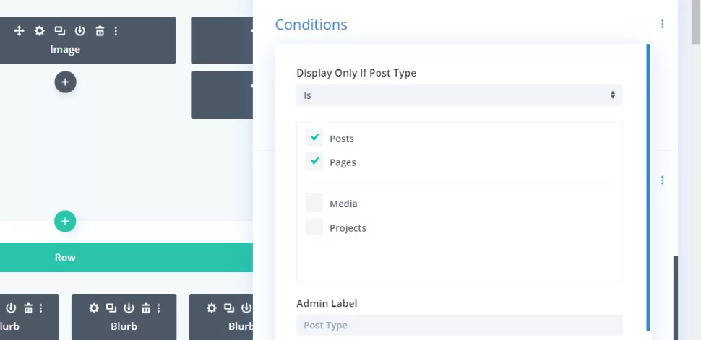Screen dimensions: 701x340
Task: Click the 'Blurb' label of the fully visible module
Action: [124, 326]
